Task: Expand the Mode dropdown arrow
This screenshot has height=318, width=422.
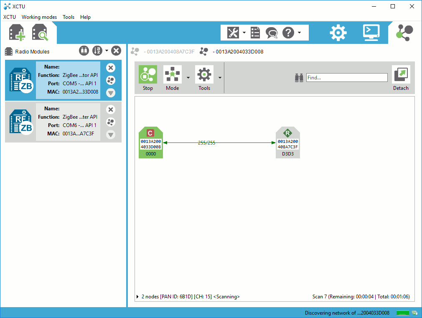Action: click(x=188, y=78)
